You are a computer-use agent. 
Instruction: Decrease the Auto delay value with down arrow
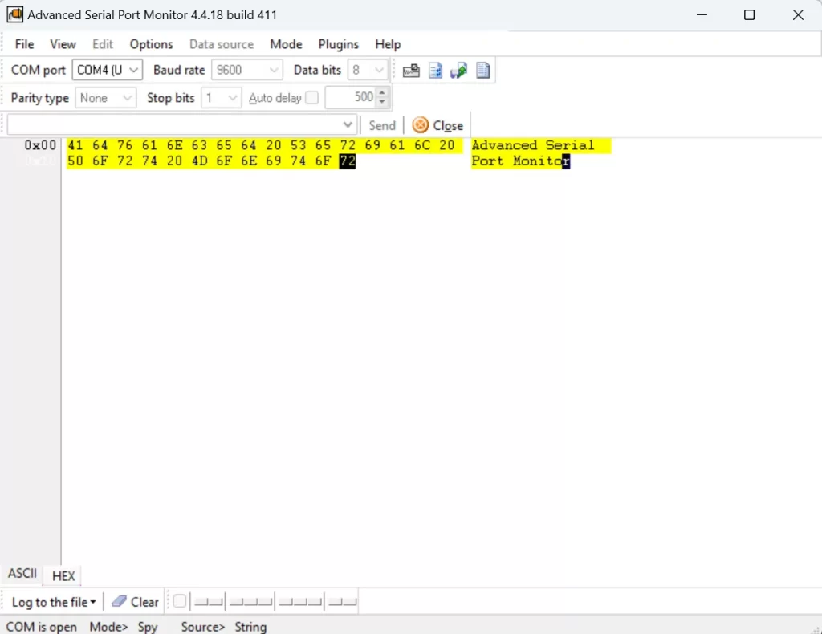(382, 102)
